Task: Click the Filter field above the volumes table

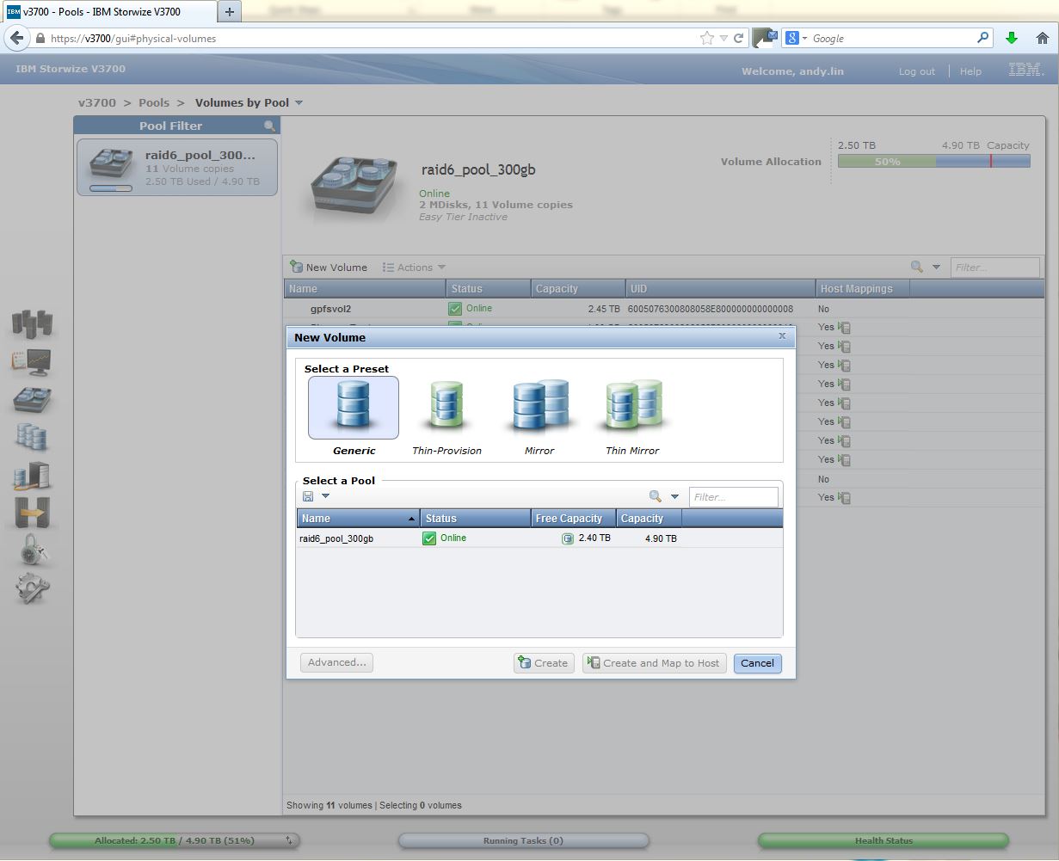Action: pos(994,267)
